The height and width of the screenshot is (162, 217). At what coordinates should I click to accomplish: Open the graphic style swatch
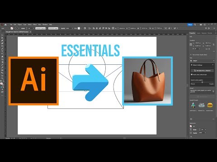click(79, 28)
